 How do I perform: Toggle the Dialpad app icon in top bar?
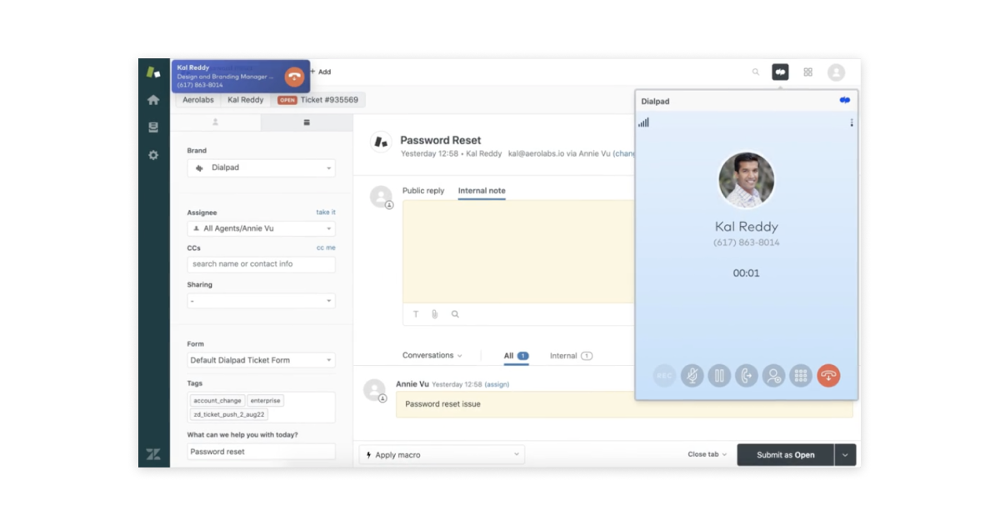[780, 72]
